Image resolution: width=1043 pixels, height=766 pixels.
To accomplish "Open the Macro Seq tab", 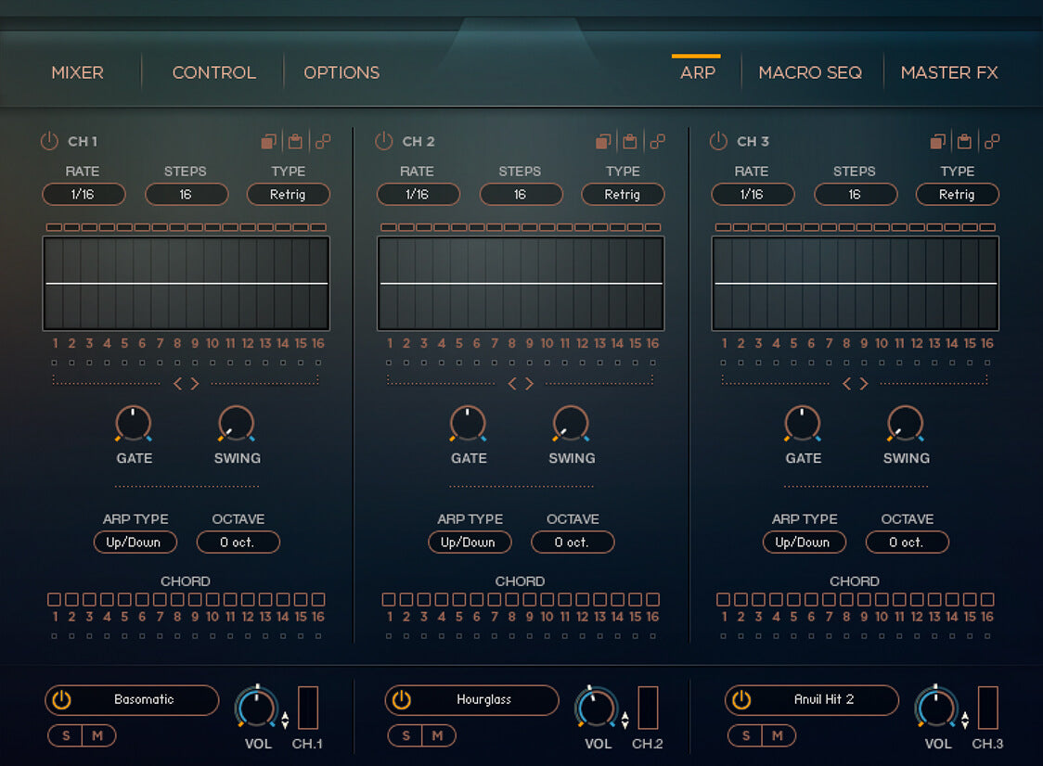I will coord(810,72).
